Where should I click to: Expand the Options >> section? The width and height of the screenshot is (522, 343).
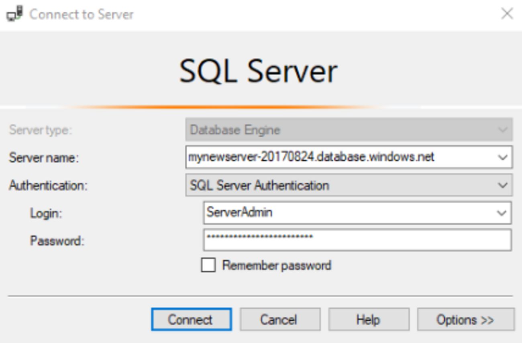click(465, 320)
